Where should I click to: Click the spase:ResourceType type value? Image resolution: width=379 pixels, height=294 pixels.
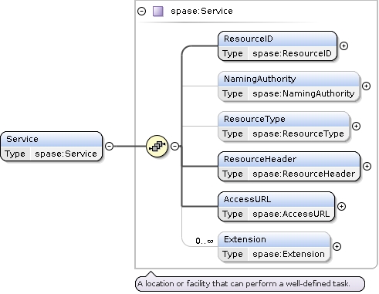[x=298, y=133]
